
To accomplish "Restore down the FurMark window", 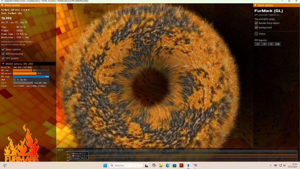I will tap(289, 1).
